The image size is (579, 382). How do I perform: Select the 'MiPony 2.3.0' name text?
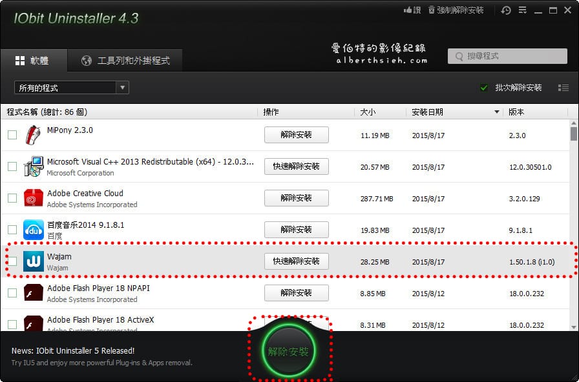pyautogui.click(x=70, y=130)
